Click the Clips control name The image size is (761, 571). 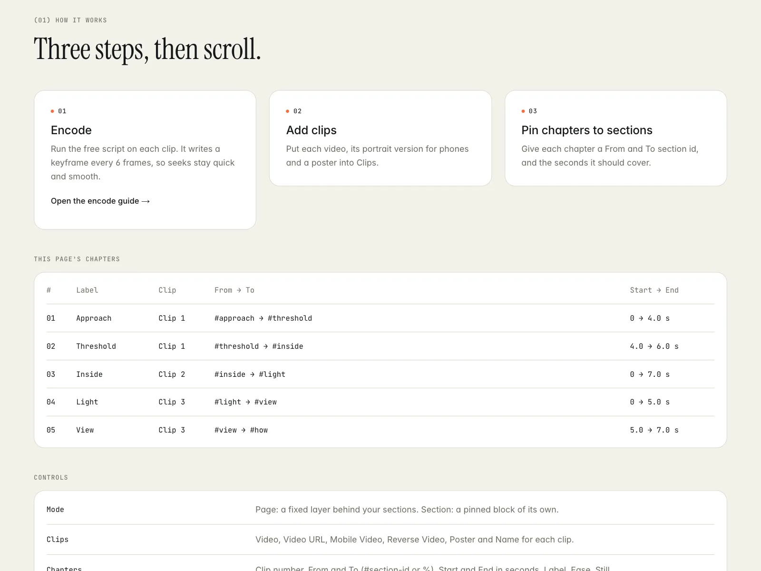[58, 540]
